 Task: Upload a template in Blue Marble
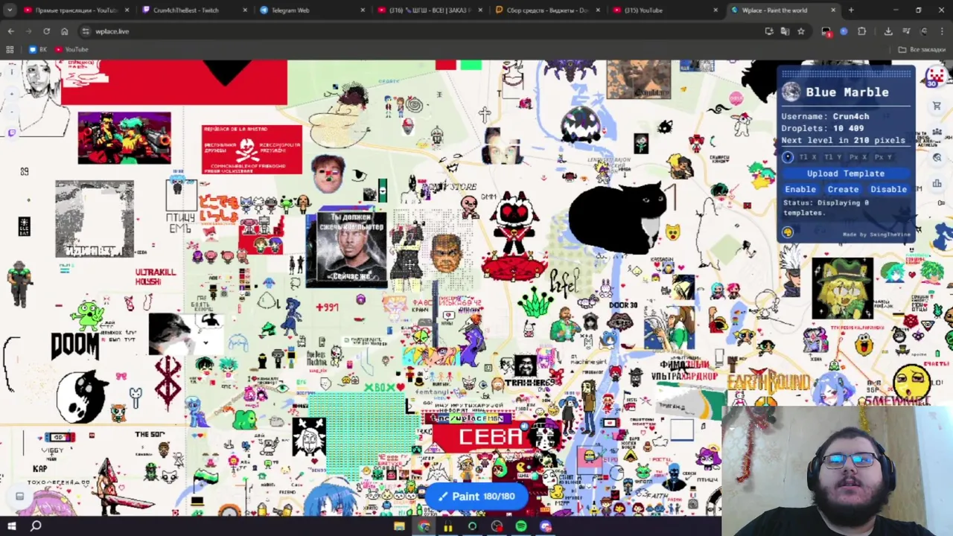846,173
